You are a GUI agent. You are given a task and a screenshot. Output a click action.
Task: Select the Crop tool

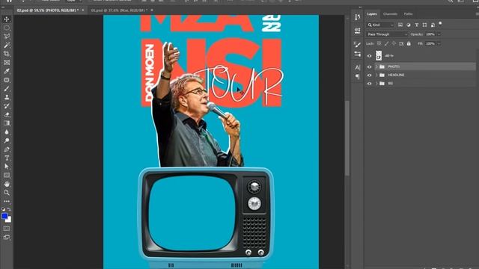tap(7, 54)
